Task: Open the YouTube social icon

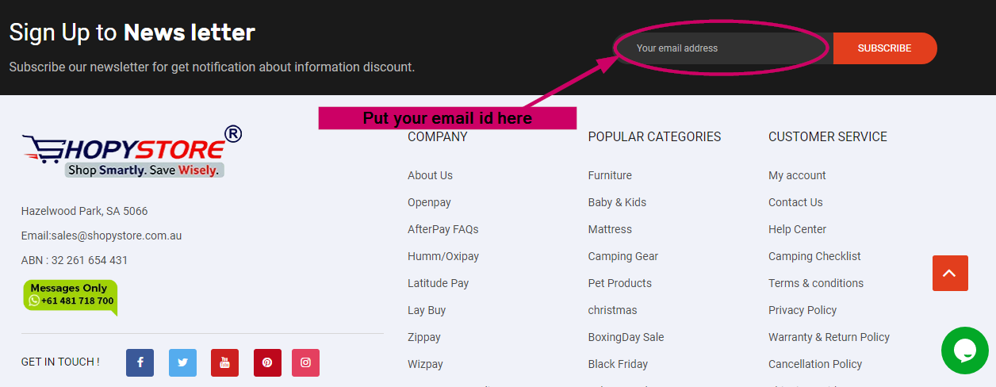Action: 224,362
